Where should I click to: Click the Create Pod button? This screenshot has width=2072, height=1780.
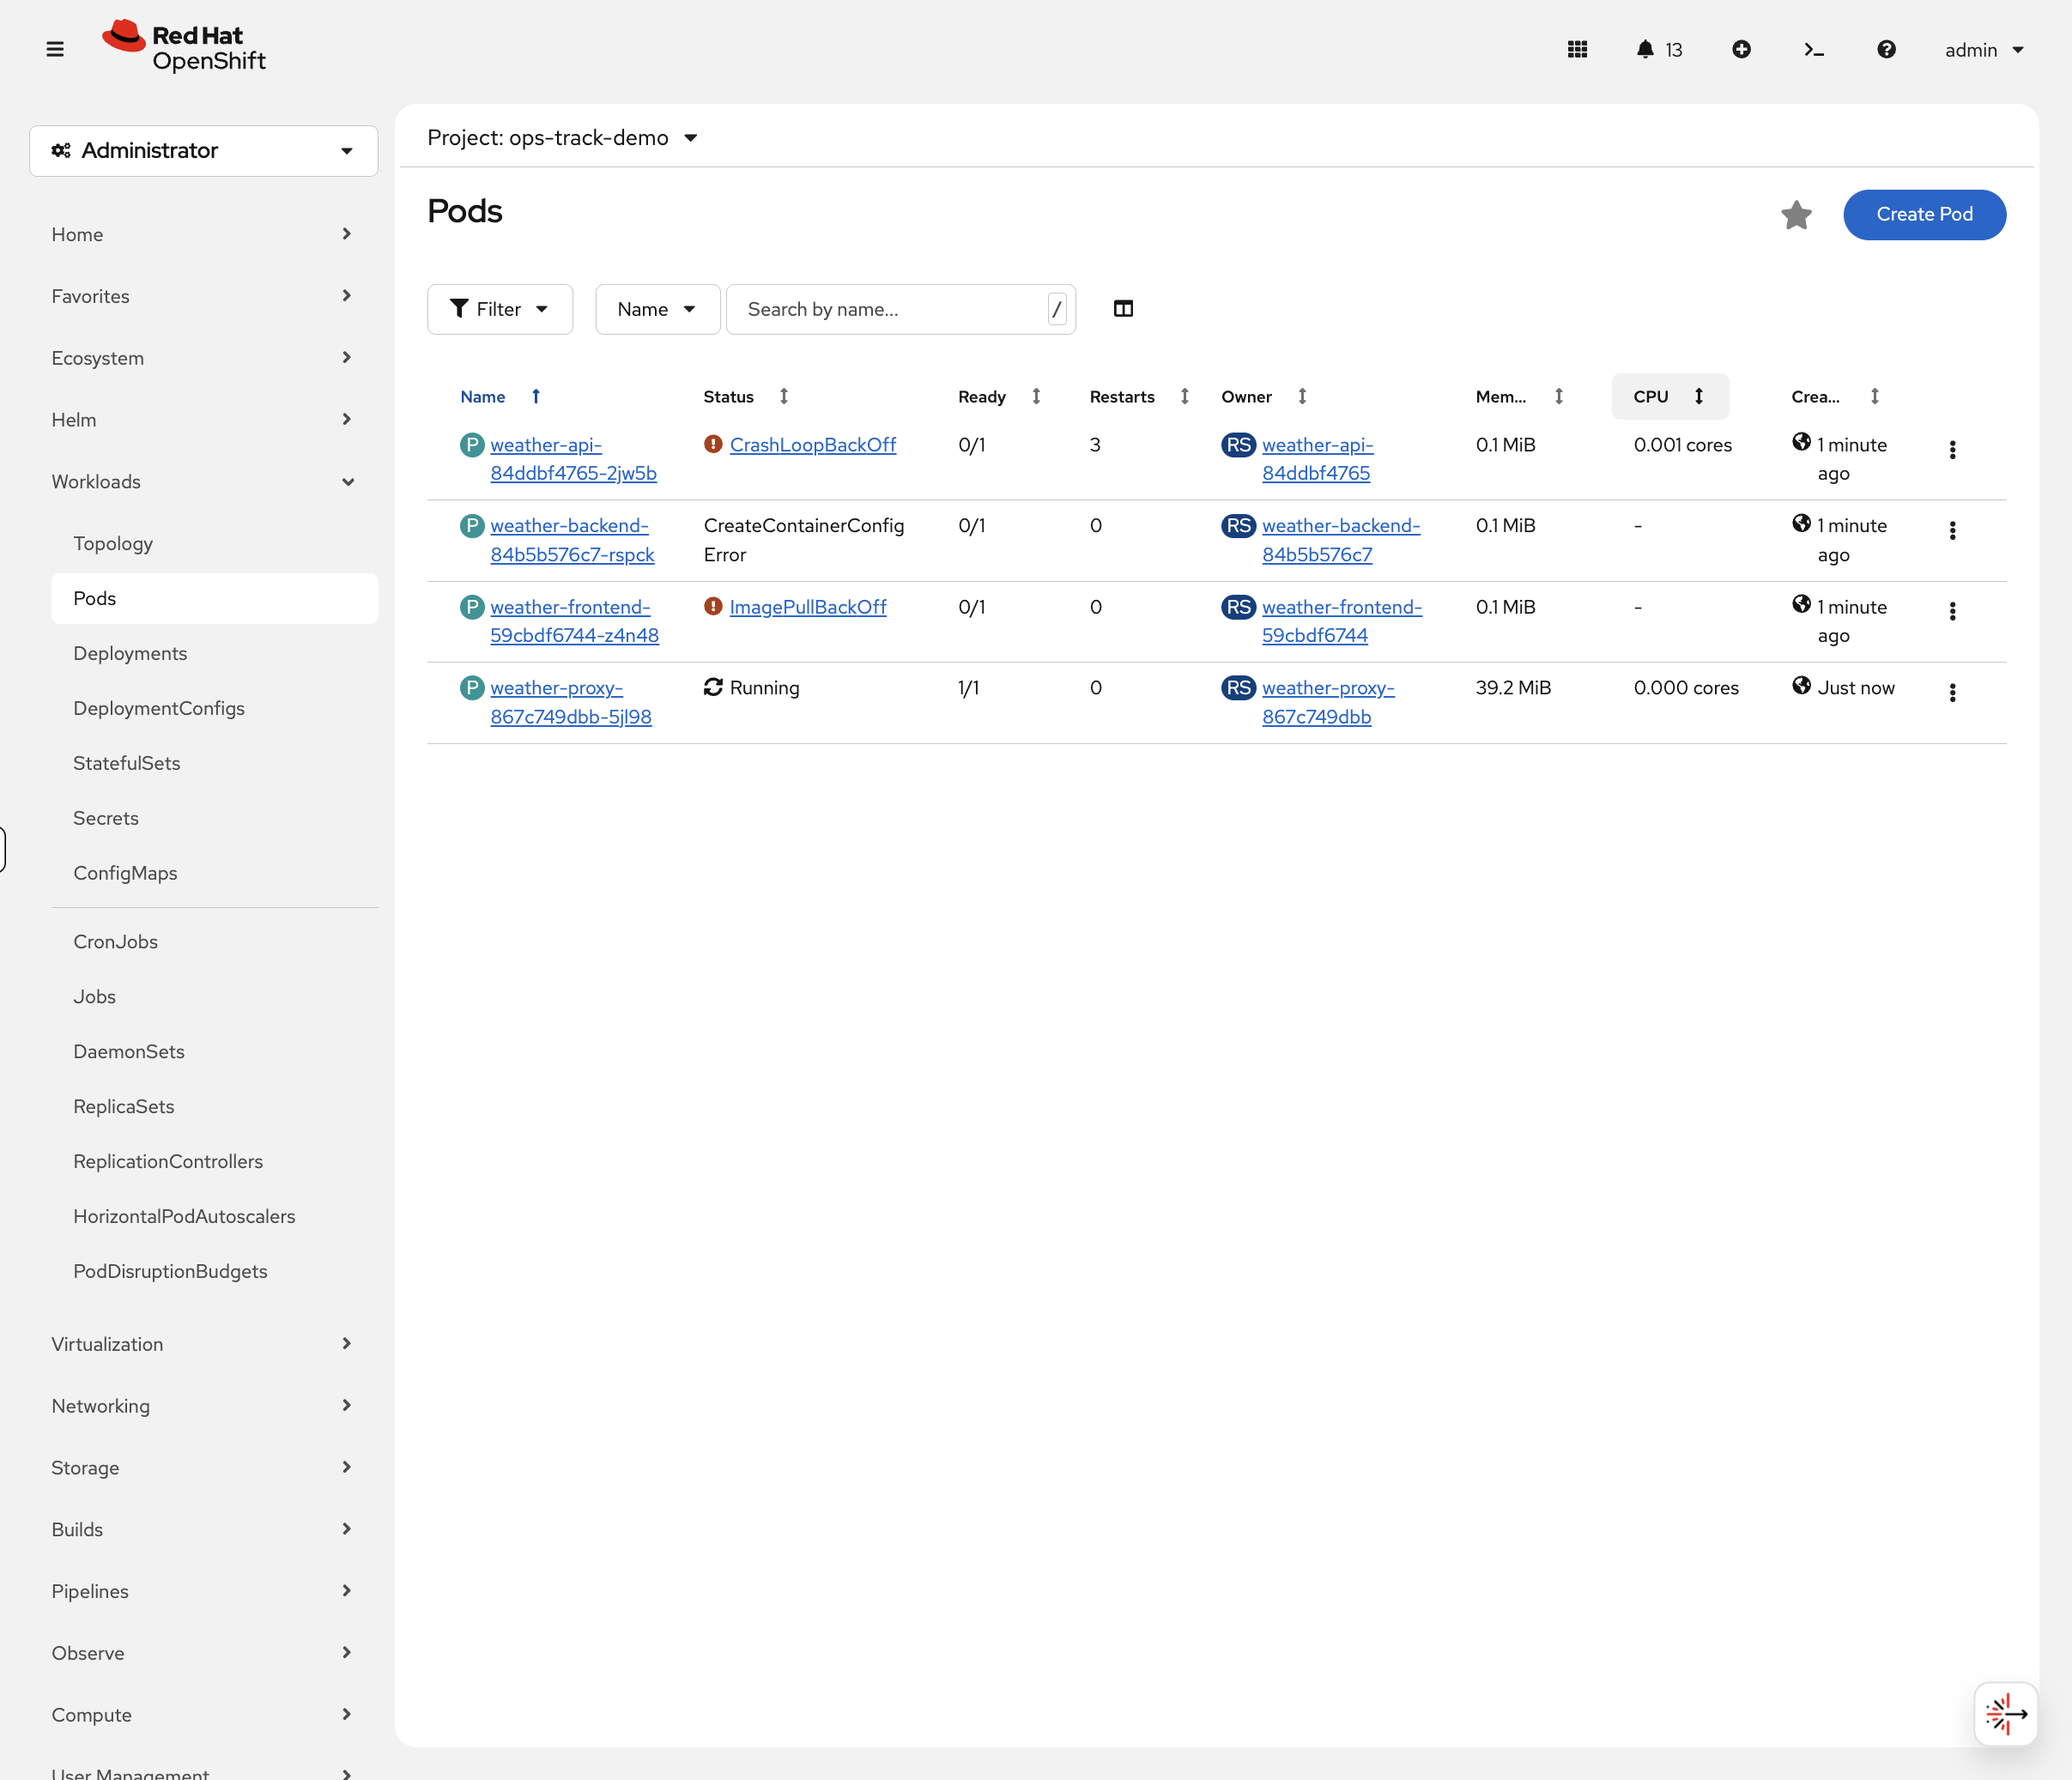pos(1923,214)
